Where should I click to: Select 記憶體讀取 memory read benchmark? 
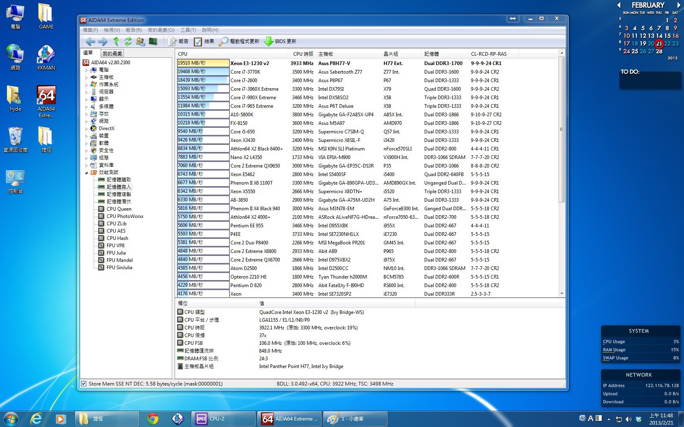tap(119, 180)
